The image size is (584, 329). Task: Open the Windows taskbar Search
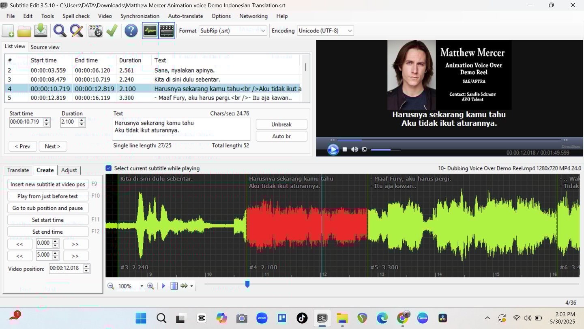tap(161, 318)
